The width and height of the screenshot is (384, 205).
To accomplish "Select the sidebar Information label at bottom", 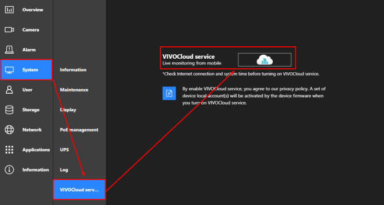I will point(36,170).
